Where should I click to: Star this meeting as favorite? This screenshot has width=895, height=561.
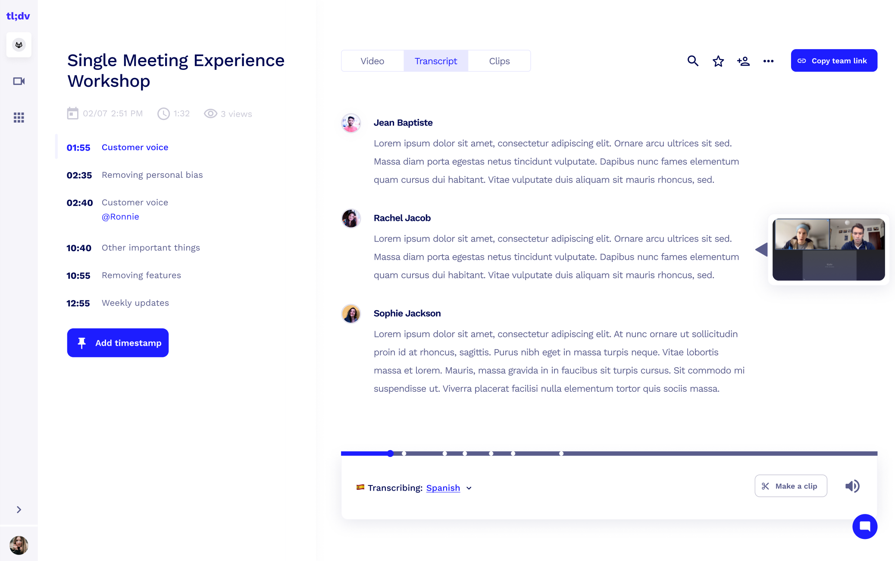pyautogui.click(x=718, y=61)
